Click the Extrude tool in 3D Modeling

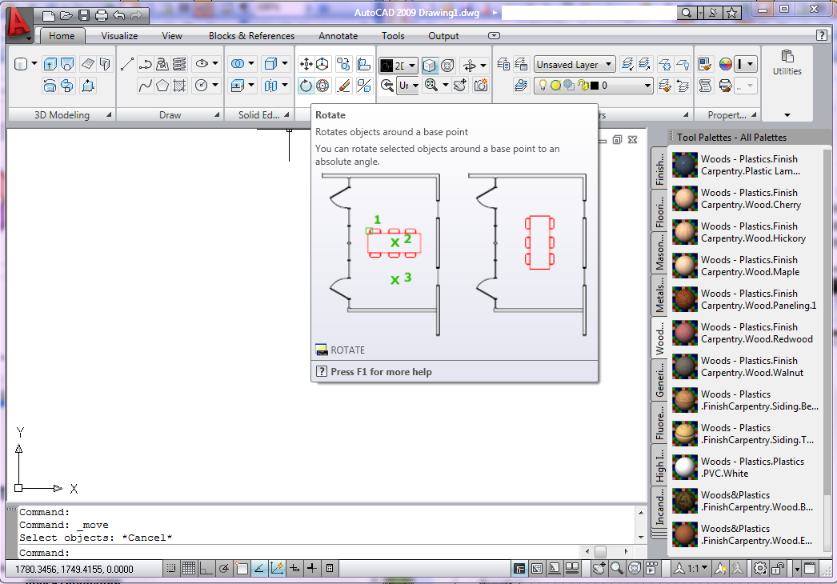click(50, 64)
